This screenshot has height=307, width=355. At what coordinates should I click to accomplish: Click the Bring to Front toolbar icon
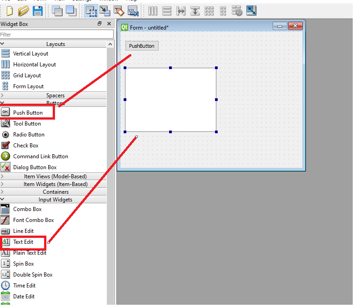pyautogui.click(x=71, y=11)
